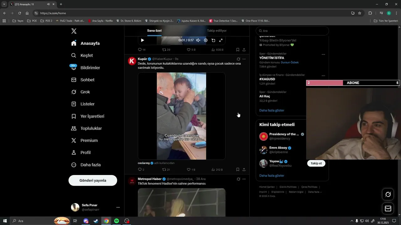401x225 pixels.
Task: View Kupür post statistics 212 B
Action: click(x=217, y=169)
